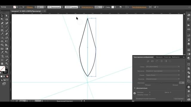
Task: Open the Layers panel from the dock
Action: click(189, 77)
